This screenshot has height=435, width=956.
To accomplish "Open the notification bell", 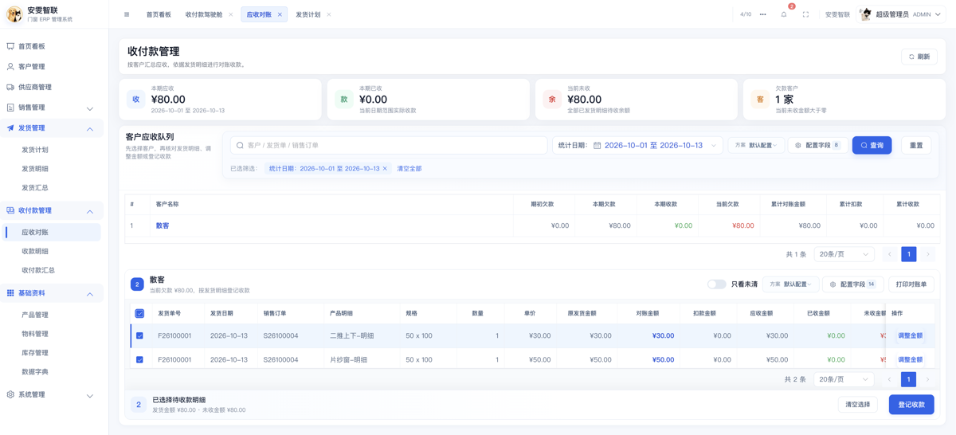I will click(784, 14).
